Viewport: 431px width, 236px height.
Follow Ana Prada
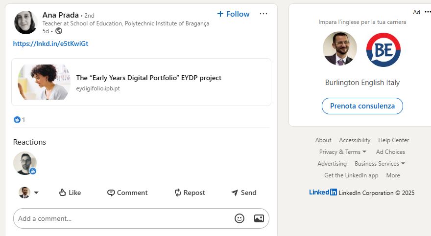233,14
